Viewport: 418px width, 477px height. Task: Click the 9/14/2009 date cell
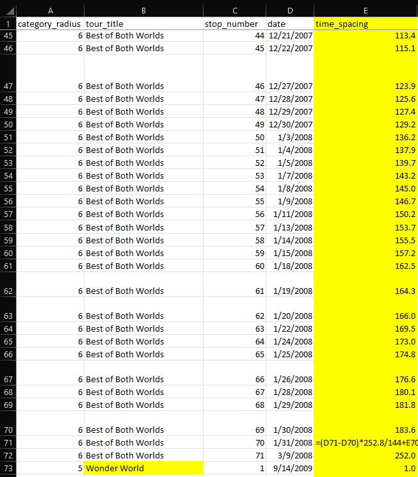(290, 468)
